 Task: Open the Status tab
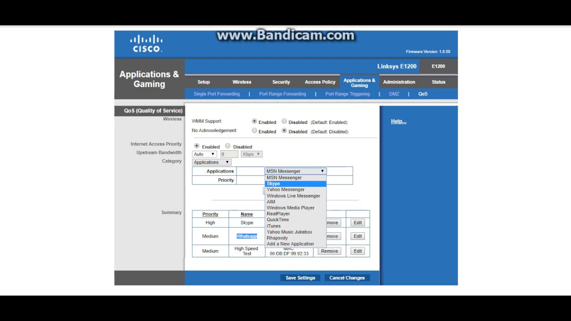pos(439,82)
